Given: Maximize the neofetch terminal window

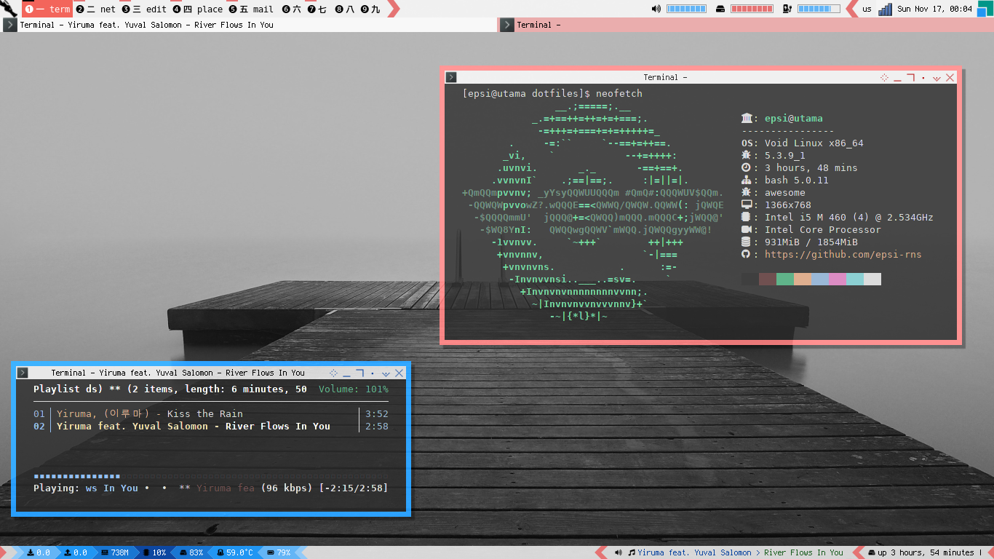Looking at the screenshot, I should coord(910,77).
